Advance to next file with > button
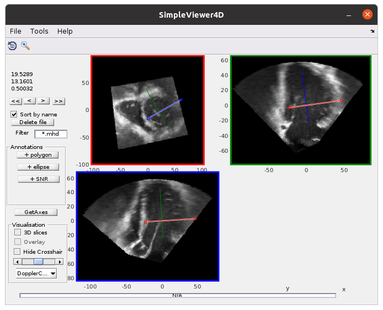This screenshot has height=310, width=383. tap(44, 101)
